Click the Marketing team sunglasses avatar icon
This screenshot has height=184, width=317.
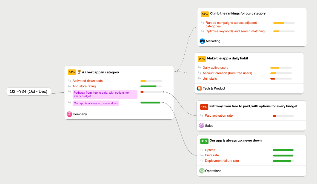click(x=202, y=41)
